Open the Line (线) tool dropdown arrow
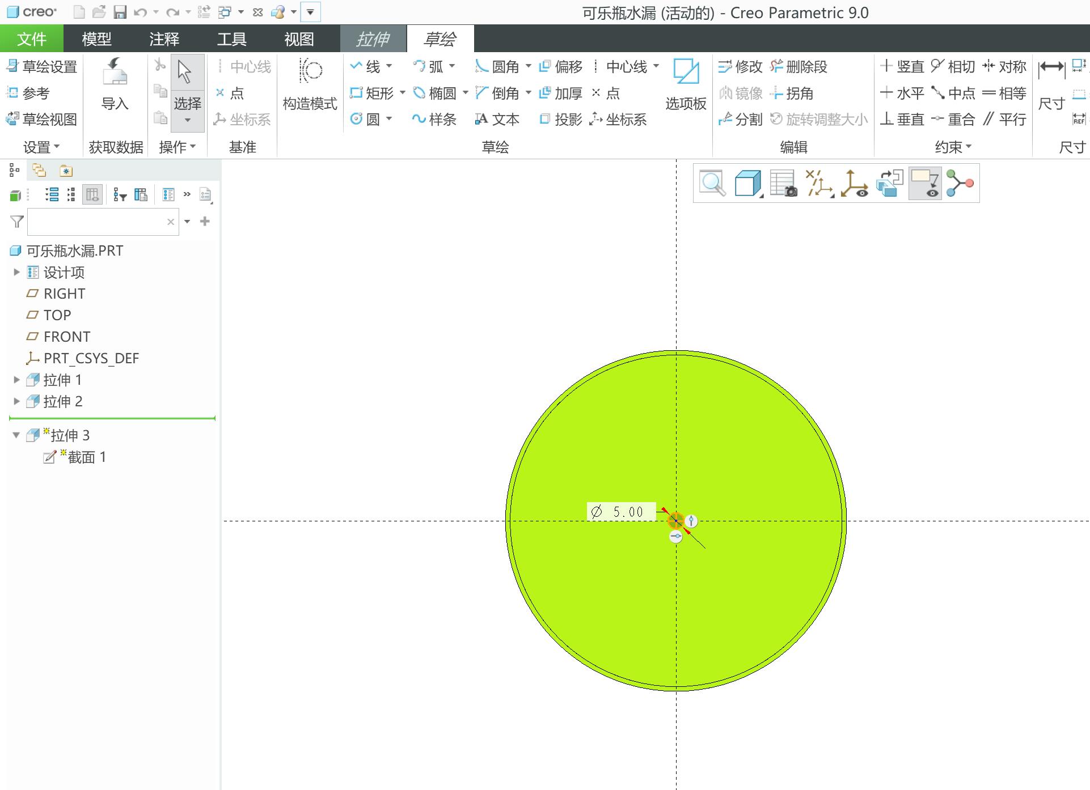Screen dimensions: 1090x790 390,67
